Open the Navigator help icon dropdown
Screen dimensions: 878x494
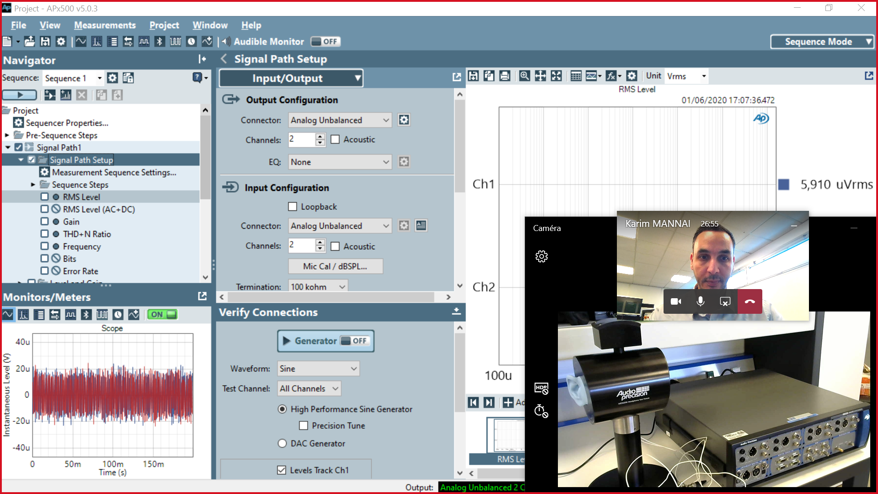pyautogui.click(x=200, y=78)
